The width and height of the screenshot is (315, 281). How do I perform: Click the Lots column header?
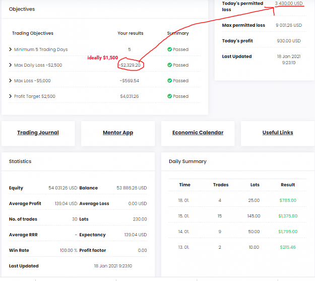coord(255,185)
